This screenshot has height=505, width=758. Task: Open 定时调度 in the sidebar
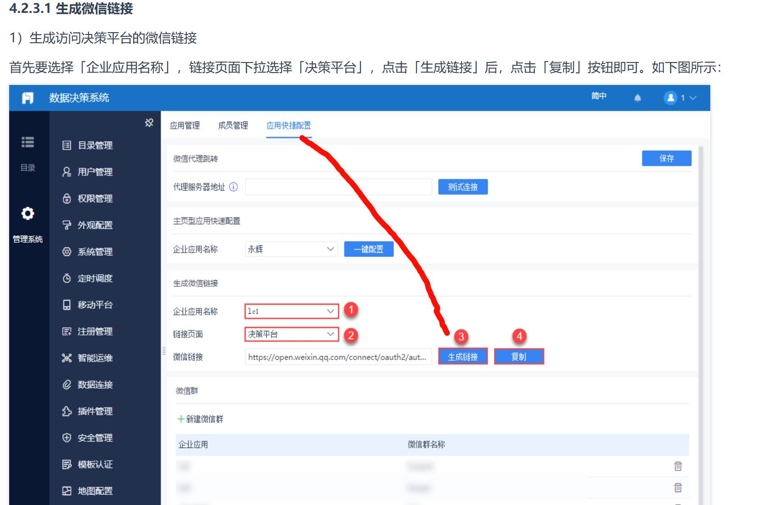tap(95, 278)
